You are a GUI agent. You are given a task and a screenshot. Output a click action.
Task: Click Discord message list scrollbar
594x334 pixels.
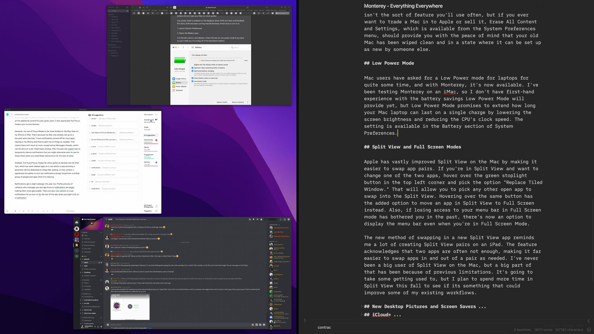(x=267, y=317)
